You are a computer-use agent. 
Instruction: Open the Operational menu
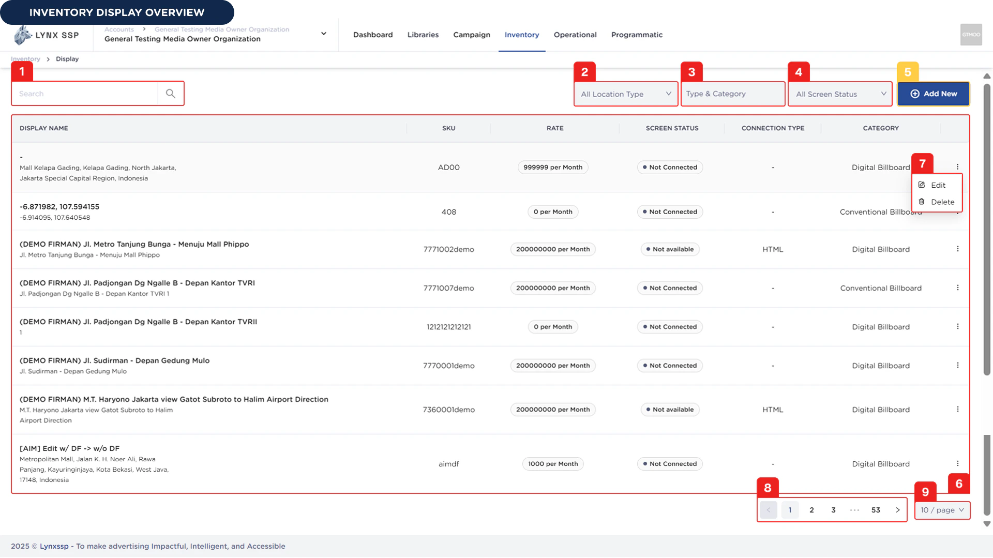575,35
